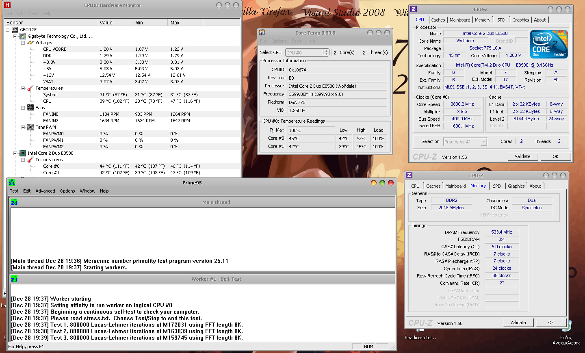Screen dimensions: 585x353
Task: Click the Voltages lightning icon
Action: 30,43
